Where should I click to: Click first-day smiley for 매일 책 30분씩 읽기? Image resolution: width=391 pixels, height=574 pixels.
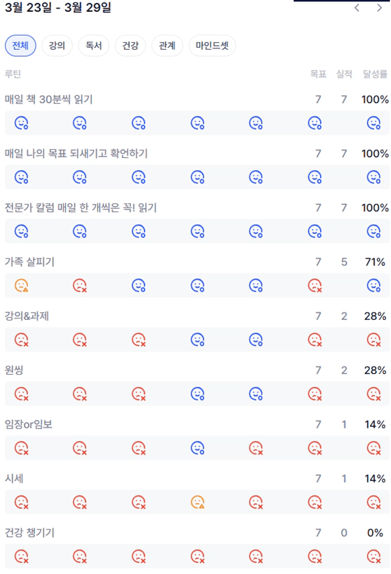[21, 123]
